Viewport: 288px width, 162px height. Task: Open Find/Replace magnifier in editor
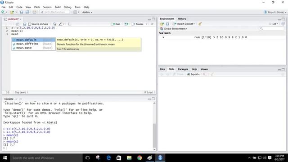coord(54,24)
